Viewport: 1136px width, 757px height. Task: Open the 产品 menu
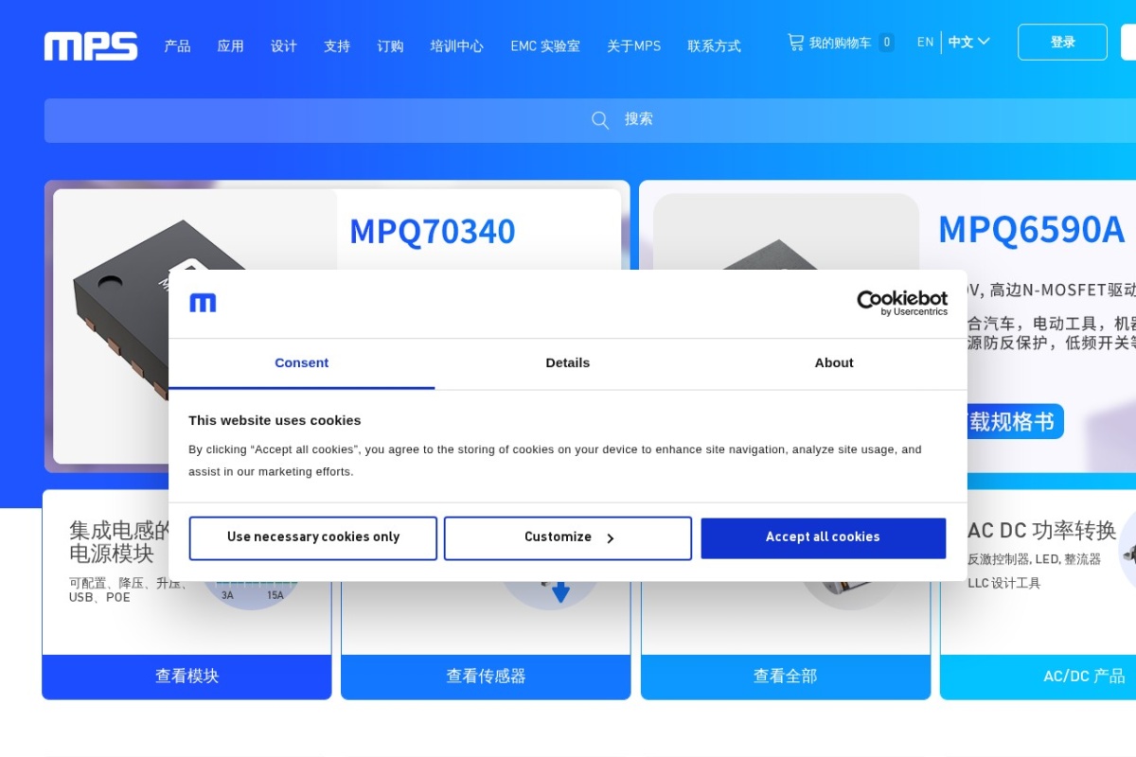tap(177, 45)
